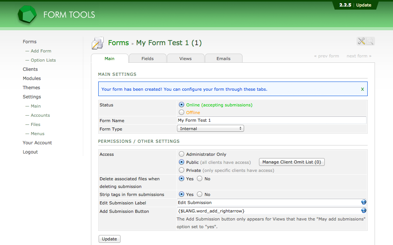393x245 pixels.
Task: Dismiss the form created notification
Action: pyautogui.click(x=362, y=89)
